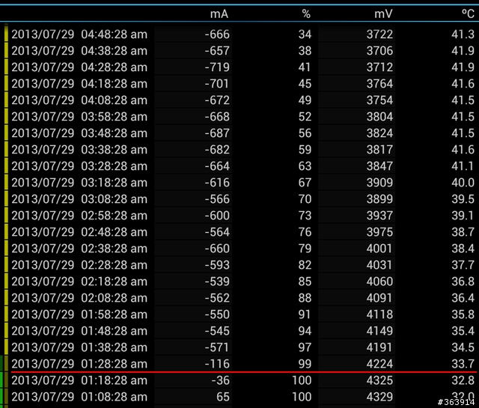The image size is (479, 408).
Task: Select the 4224 mV voltage reading
Action: (379, 364)
